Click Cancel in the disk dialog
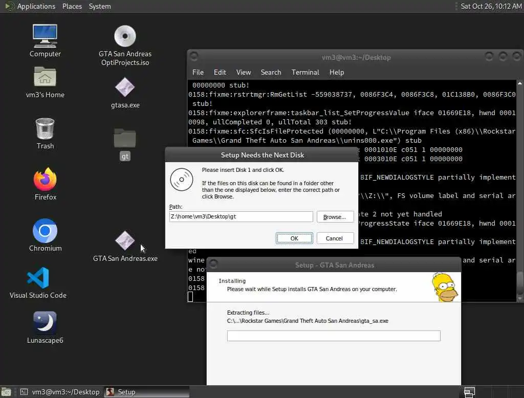 point(335,238)
